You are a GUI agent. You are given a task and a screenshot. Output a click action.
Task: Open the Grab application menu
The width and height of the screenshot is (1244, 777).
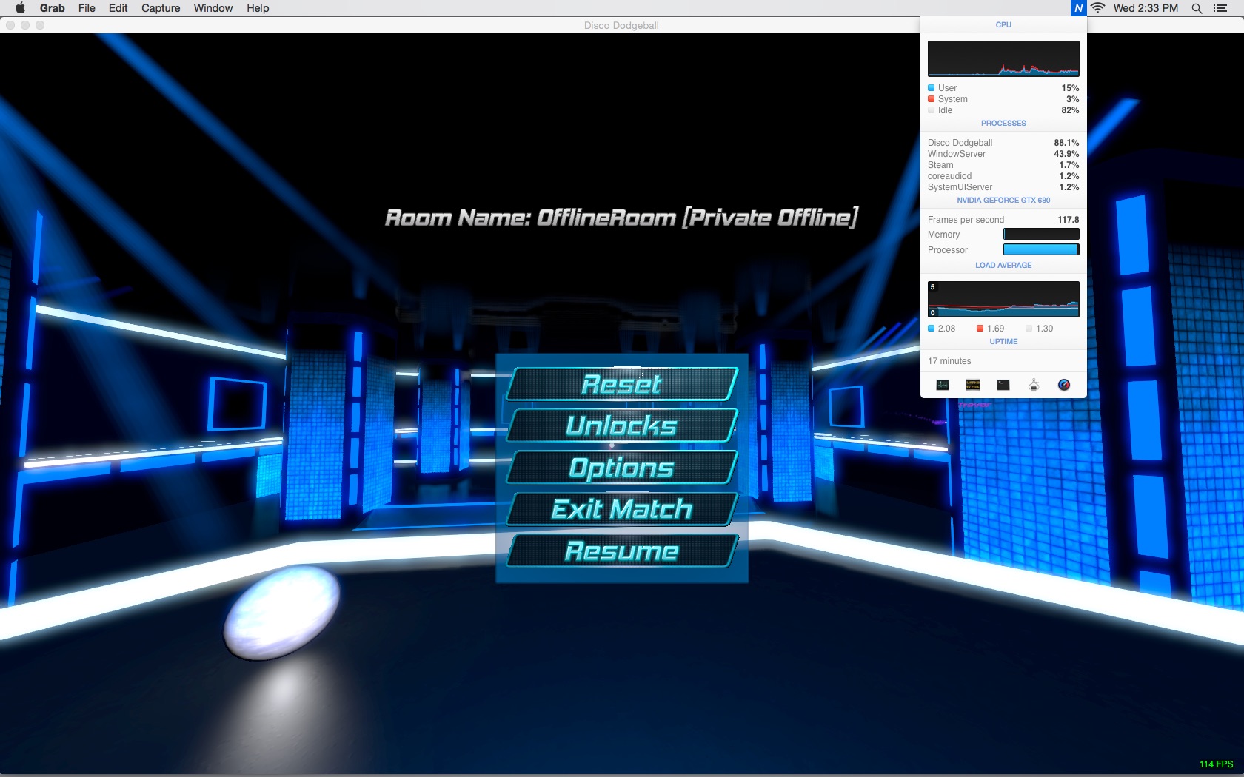pos(53,8)
